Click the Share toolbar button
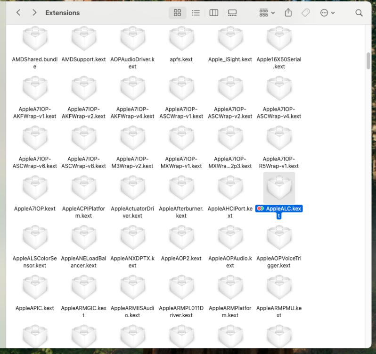The height and width of the screenshot is (354, 376). (288, 13)
